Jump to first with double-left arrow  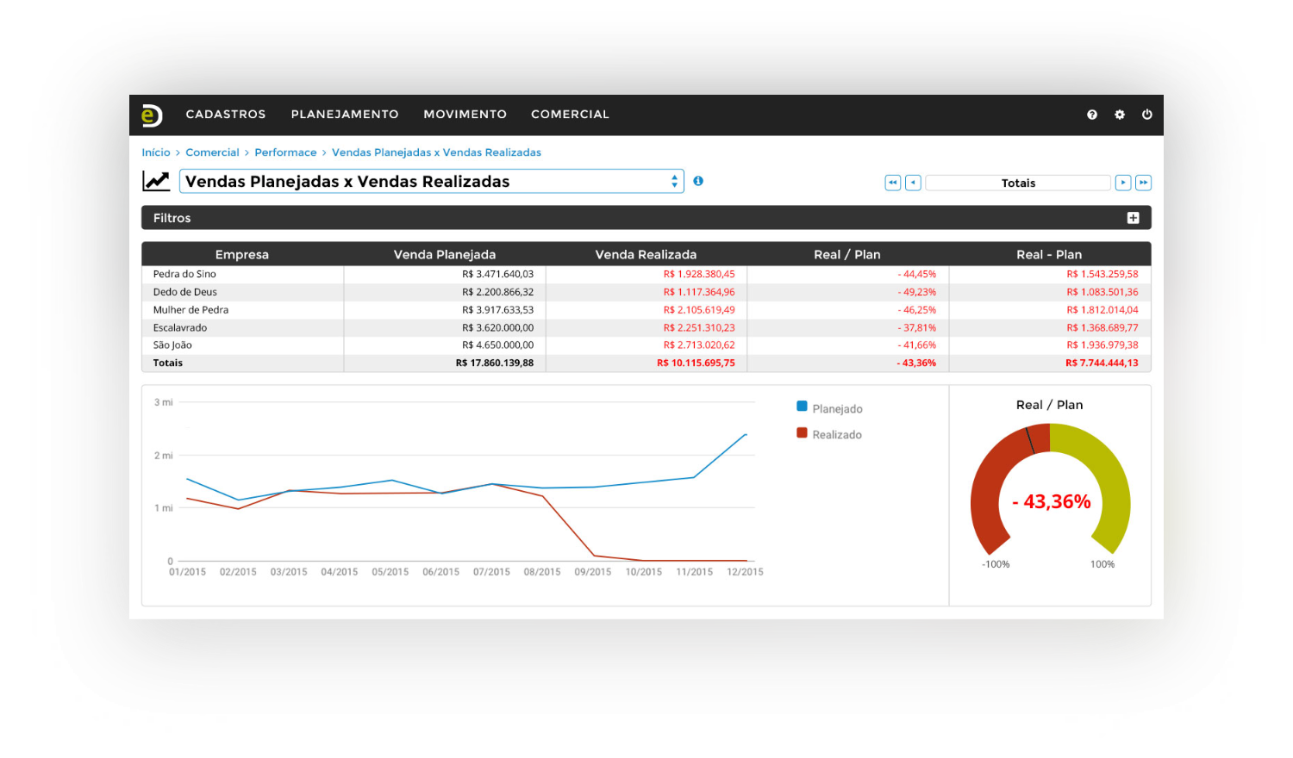(893, 183)
